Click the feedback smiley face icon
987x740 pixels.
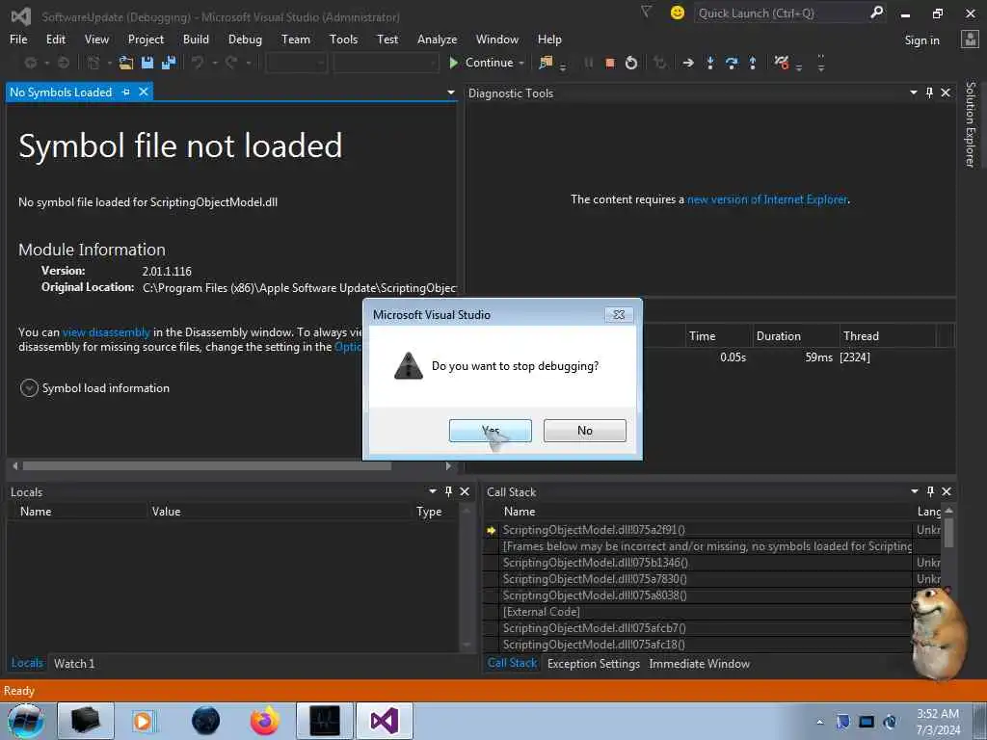tap(678, 13)
